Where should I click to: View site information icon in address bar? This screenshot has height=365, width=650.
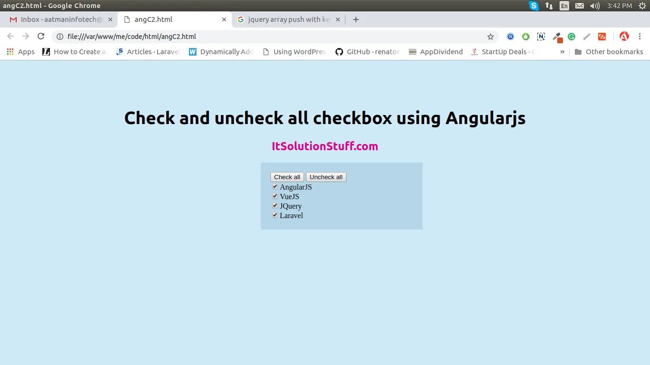coord(60,37)
